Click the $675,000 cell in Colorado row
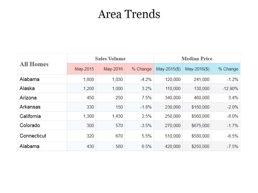 [197, 125]
